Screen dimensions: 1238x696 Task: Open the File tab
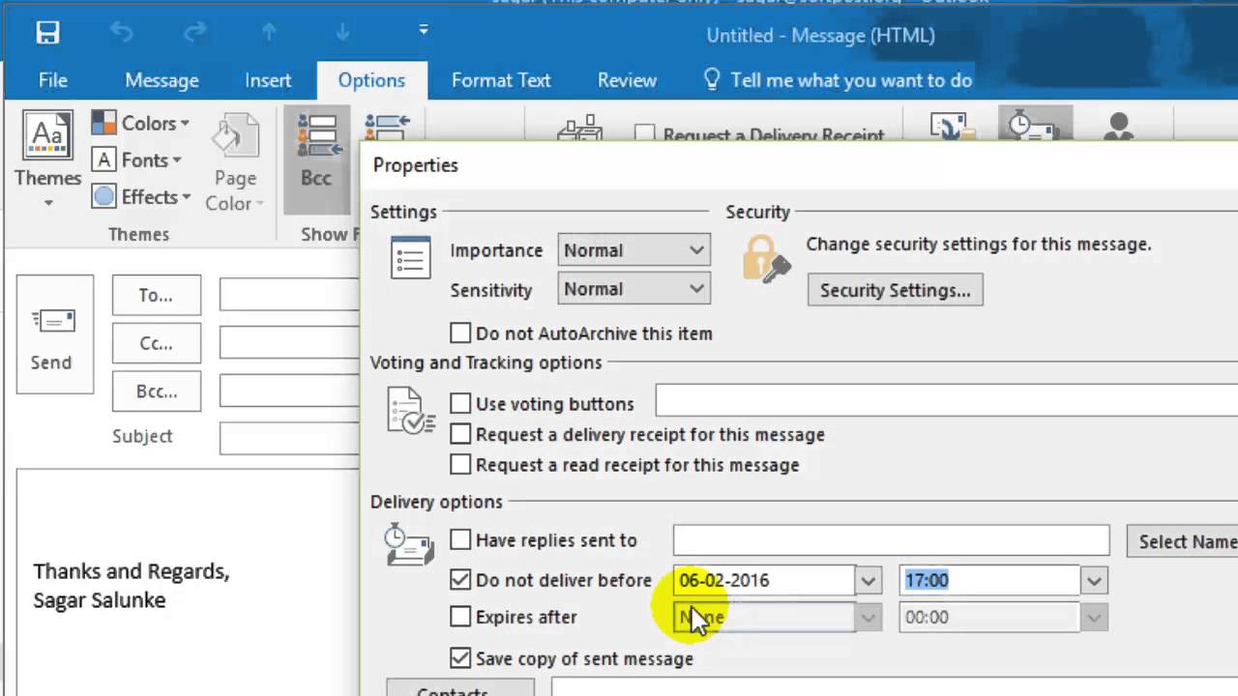[x=53, y=80]
